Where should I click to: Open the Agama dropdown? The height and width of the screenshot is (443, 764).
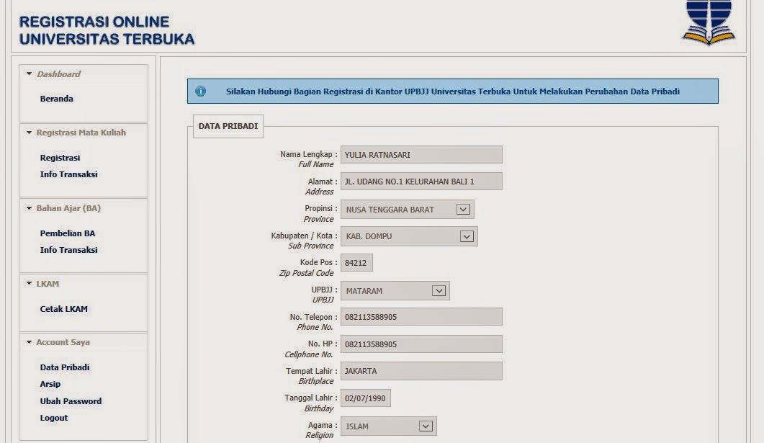point(426,426)
